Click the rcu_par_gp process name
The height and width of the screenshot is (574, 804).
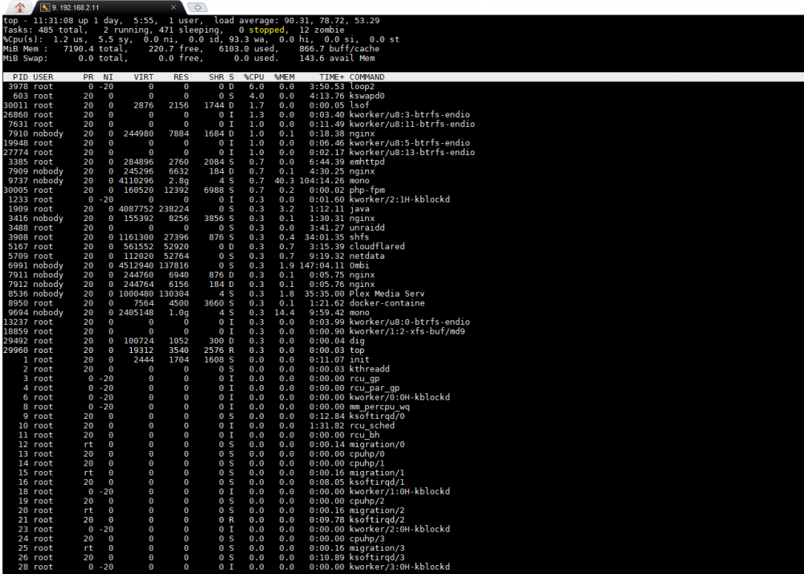375,388
